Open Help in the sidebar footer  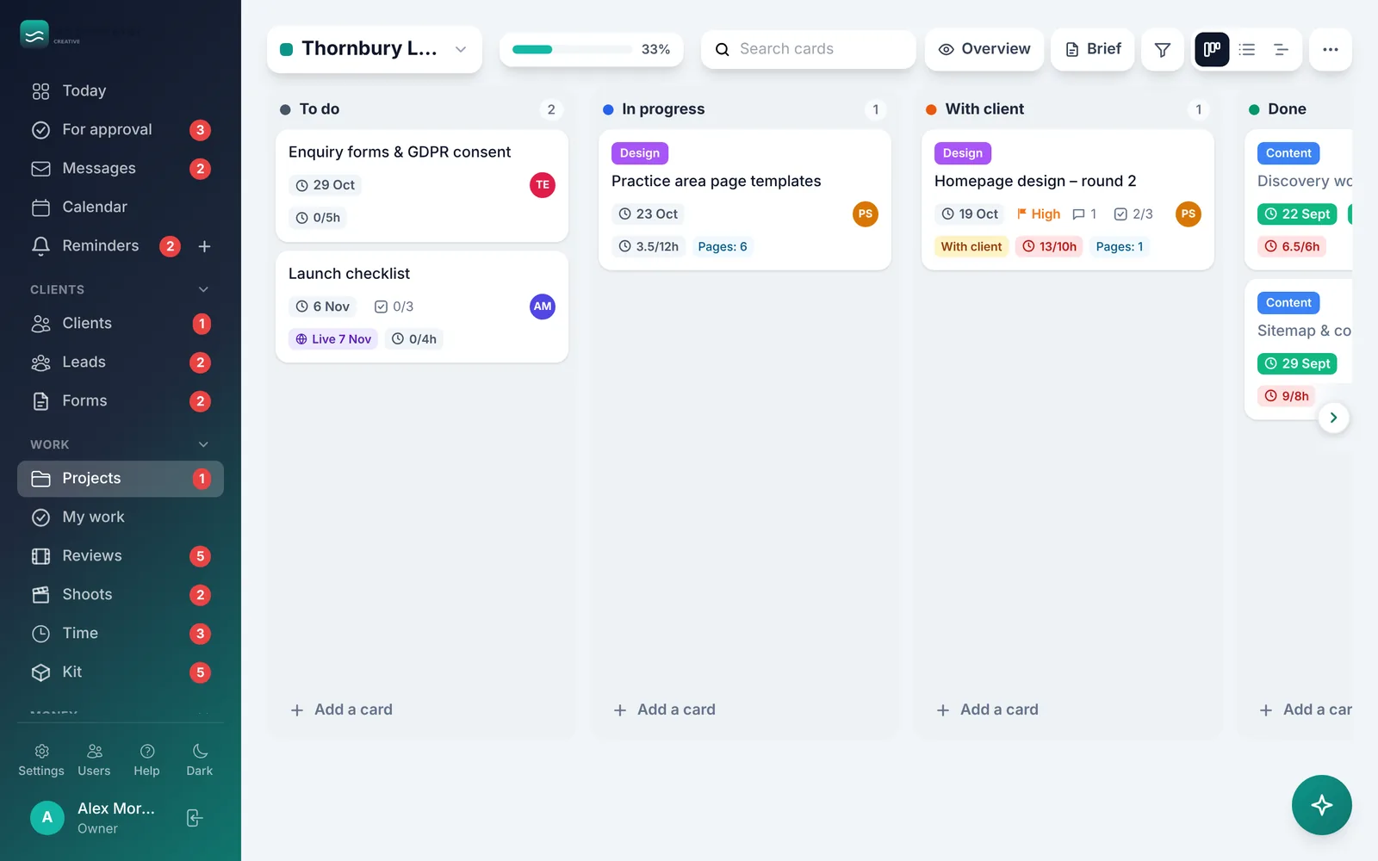pos(146,760)
